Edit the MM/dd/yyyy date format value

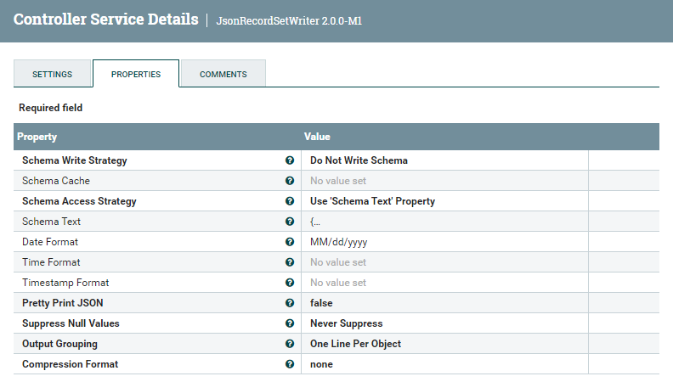tap(338, 242)
